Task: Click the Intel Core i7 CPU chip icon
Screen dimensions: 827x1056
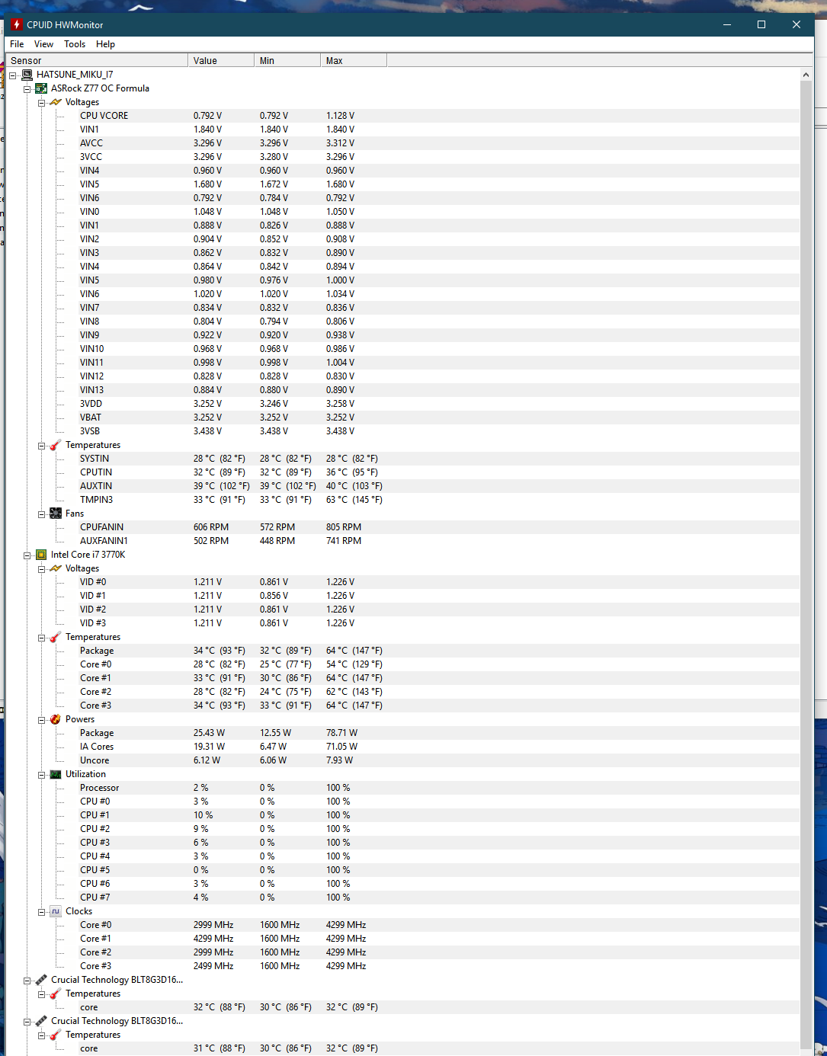Action: click(x=41, y=555)
